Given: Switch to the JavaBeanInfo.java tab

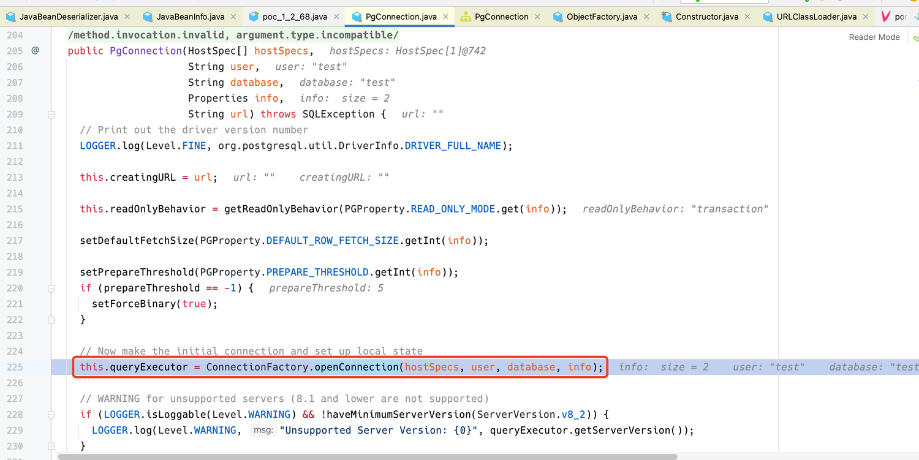Looking at the screenshot, I should [x=191, y=17].
